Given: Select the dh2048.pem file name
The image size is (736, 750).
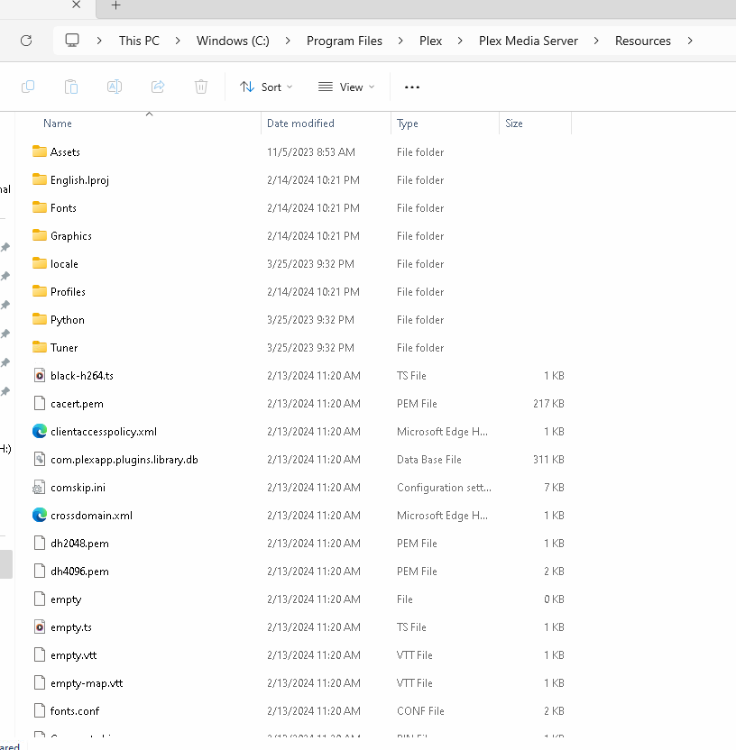Looking at the screenshot, I should pos(79,544).
